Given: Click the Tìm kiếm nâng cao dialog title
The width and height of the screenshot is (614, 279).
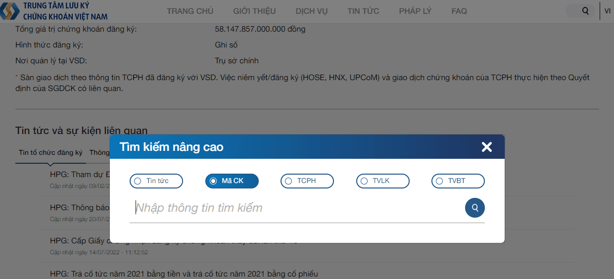Looking at the screenshot, I should click(172, 147).
